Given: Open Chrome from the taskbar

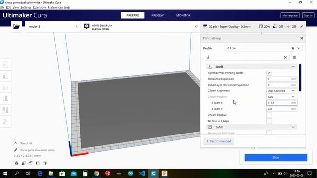Looking at the screenshot, I should [97, 173].
